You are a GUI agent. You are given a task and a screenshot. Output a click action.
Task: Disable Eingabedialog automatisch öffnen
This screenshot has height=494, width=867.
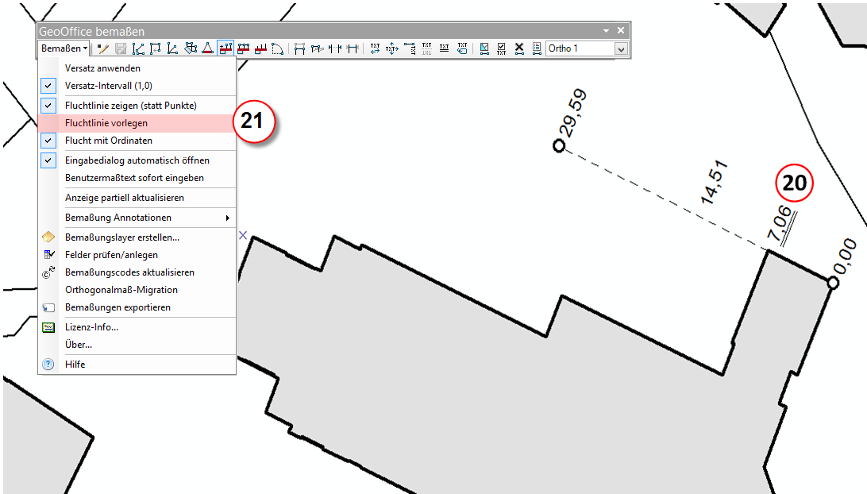pos(48,160)
